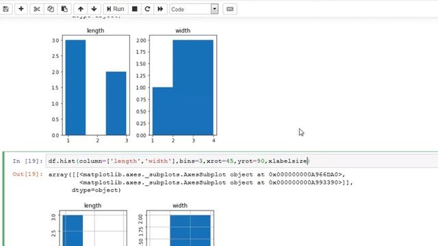438x246 pixels.
Task: Cut the selected cell with the scissors icon
Action: tap(36, 9)
